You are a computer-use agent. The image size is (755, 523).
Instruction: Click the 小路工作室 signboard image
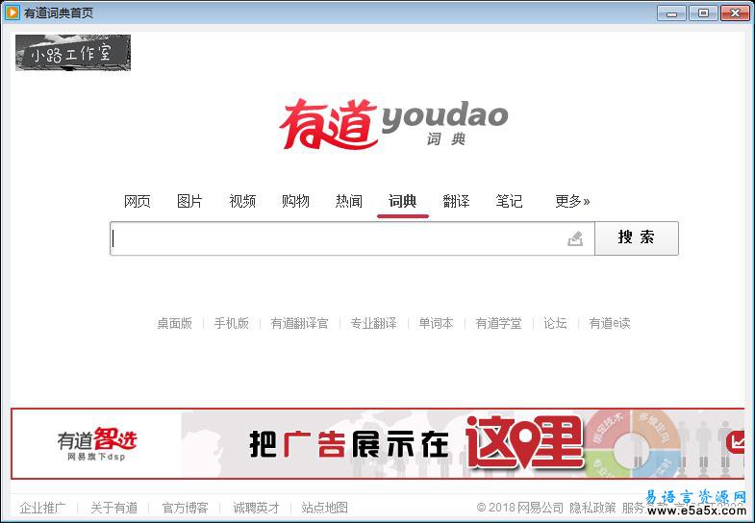point(73,53)
